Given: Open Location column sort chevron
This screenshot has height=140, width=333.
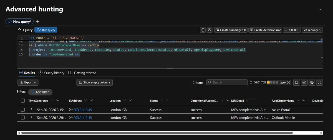Looking at the screenshot, I should [130, 100].
